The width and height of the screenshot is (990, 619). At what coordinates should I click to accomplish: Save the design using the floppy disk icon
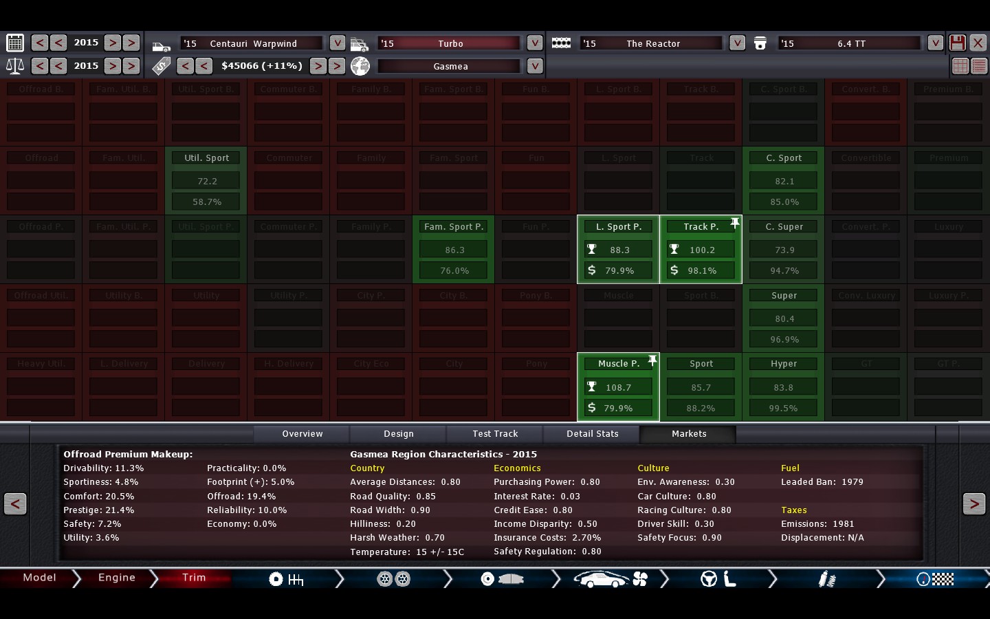coord(957,43)
